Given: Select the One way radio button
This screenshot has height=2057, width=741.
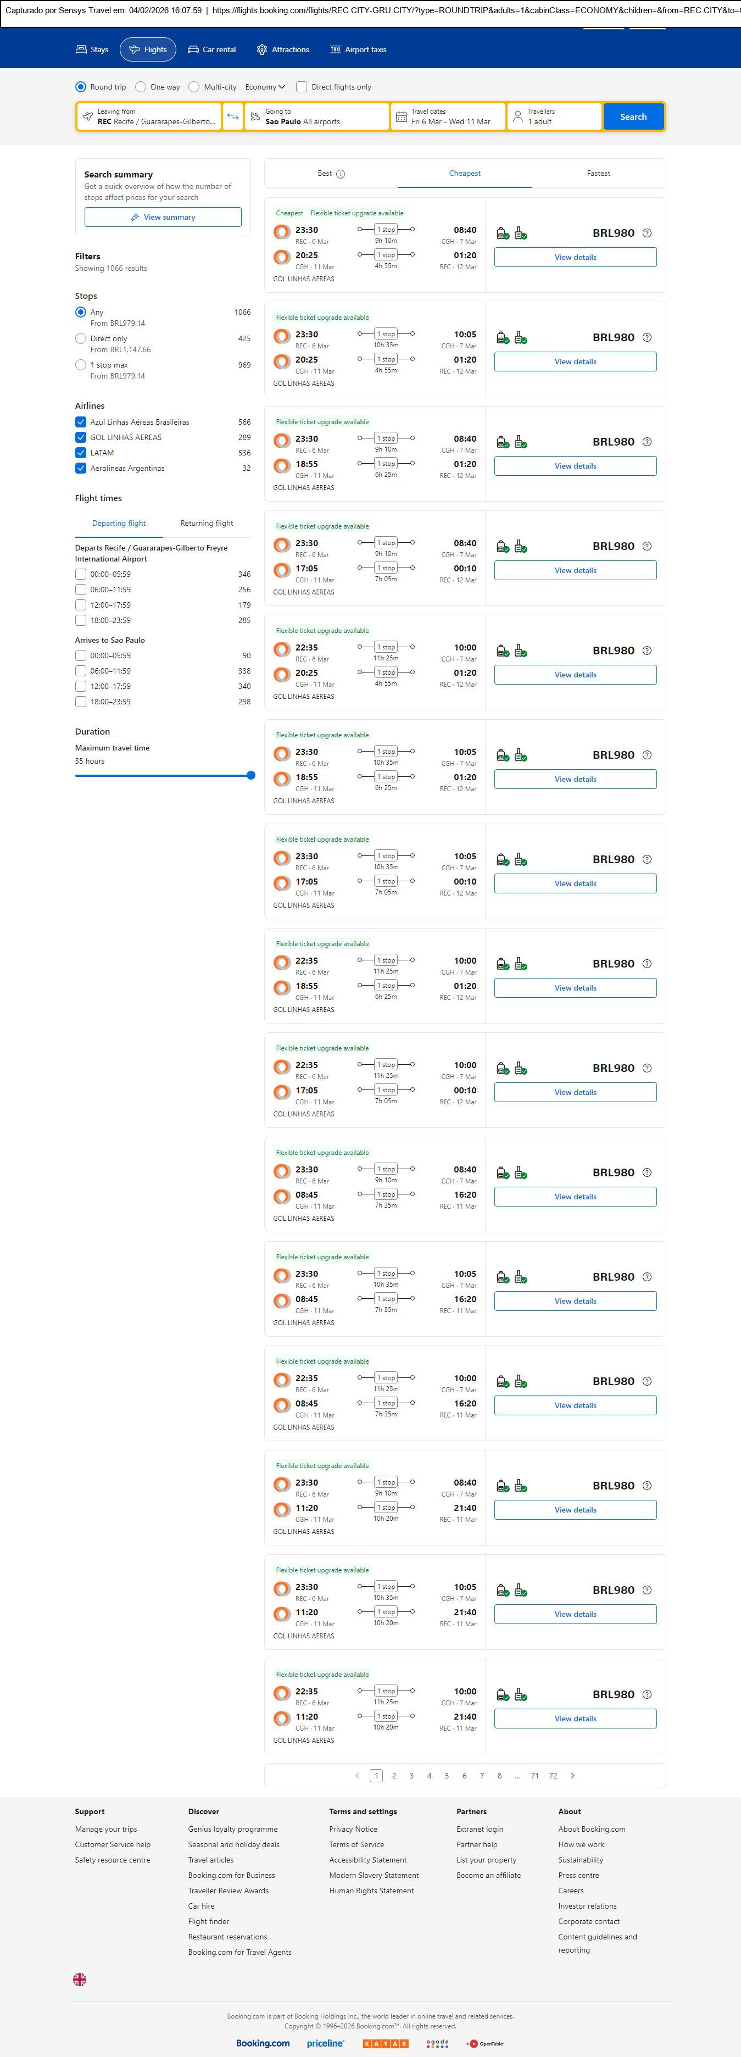Looking at the screenshot, I should pyautogui.click(x=141, y=87).
